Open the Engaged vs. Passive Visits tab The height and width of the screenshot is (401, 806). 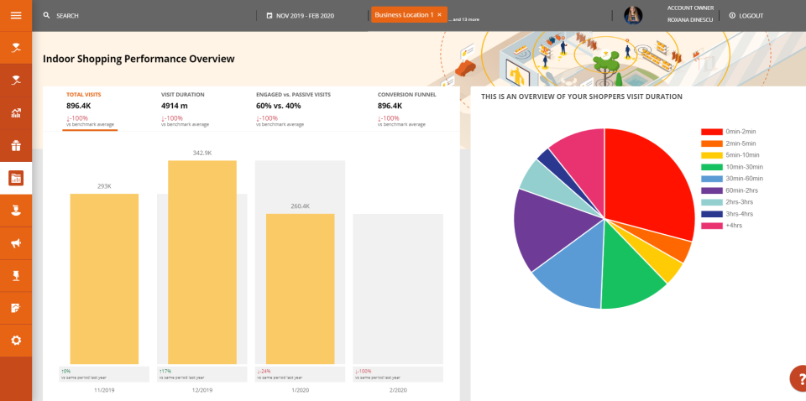(x=292, y=105)
